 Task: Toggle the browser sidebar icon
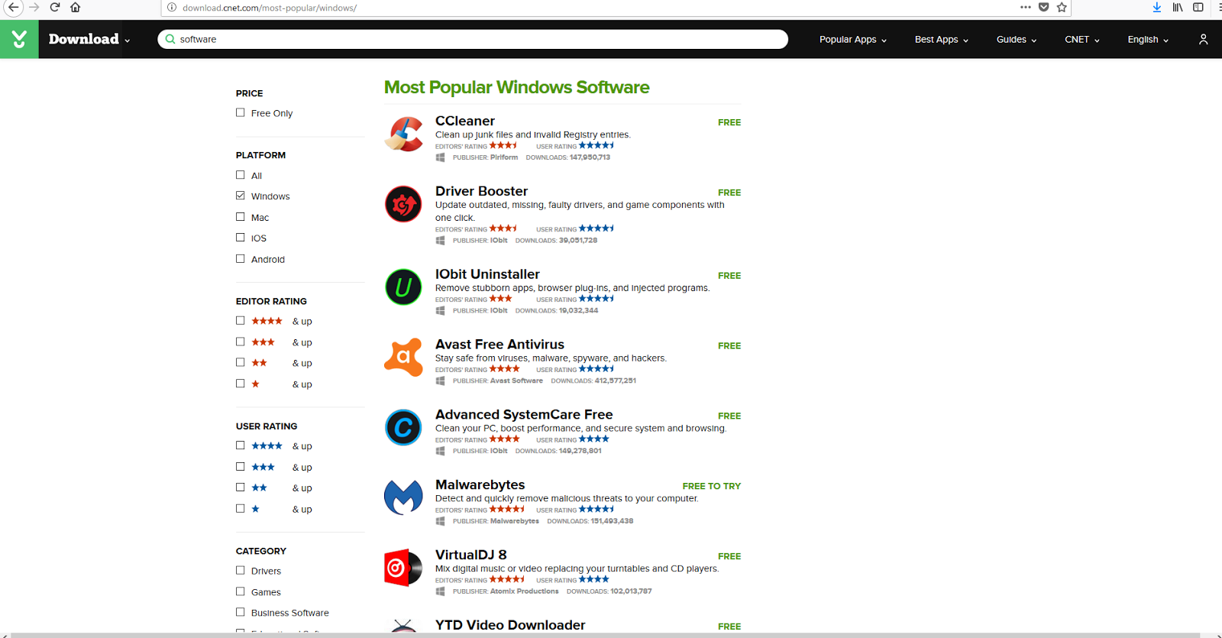[1198, 7]
